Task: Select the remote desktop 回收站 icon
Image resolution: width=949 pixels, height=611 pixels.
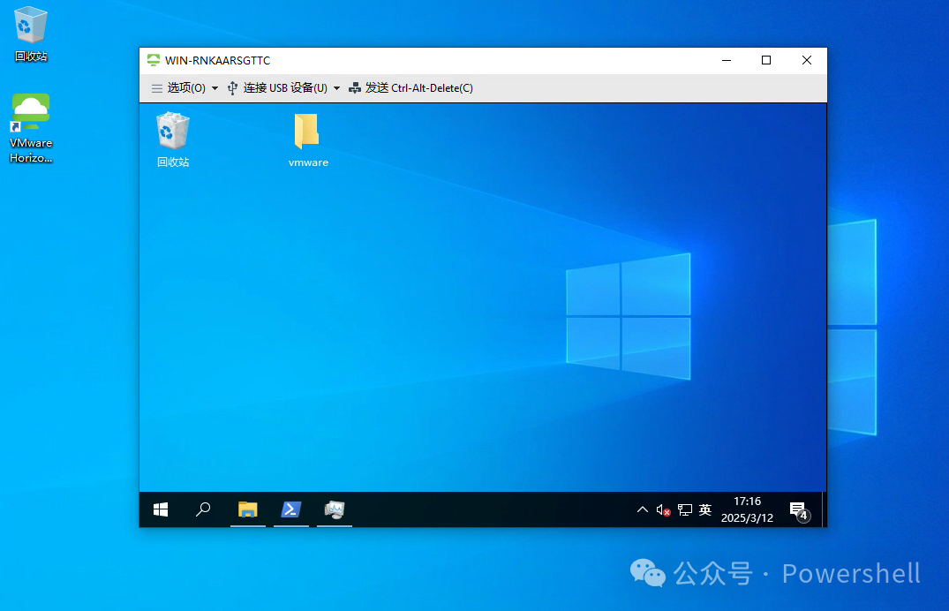Action: pyautogui.click(x=173, y=140)
